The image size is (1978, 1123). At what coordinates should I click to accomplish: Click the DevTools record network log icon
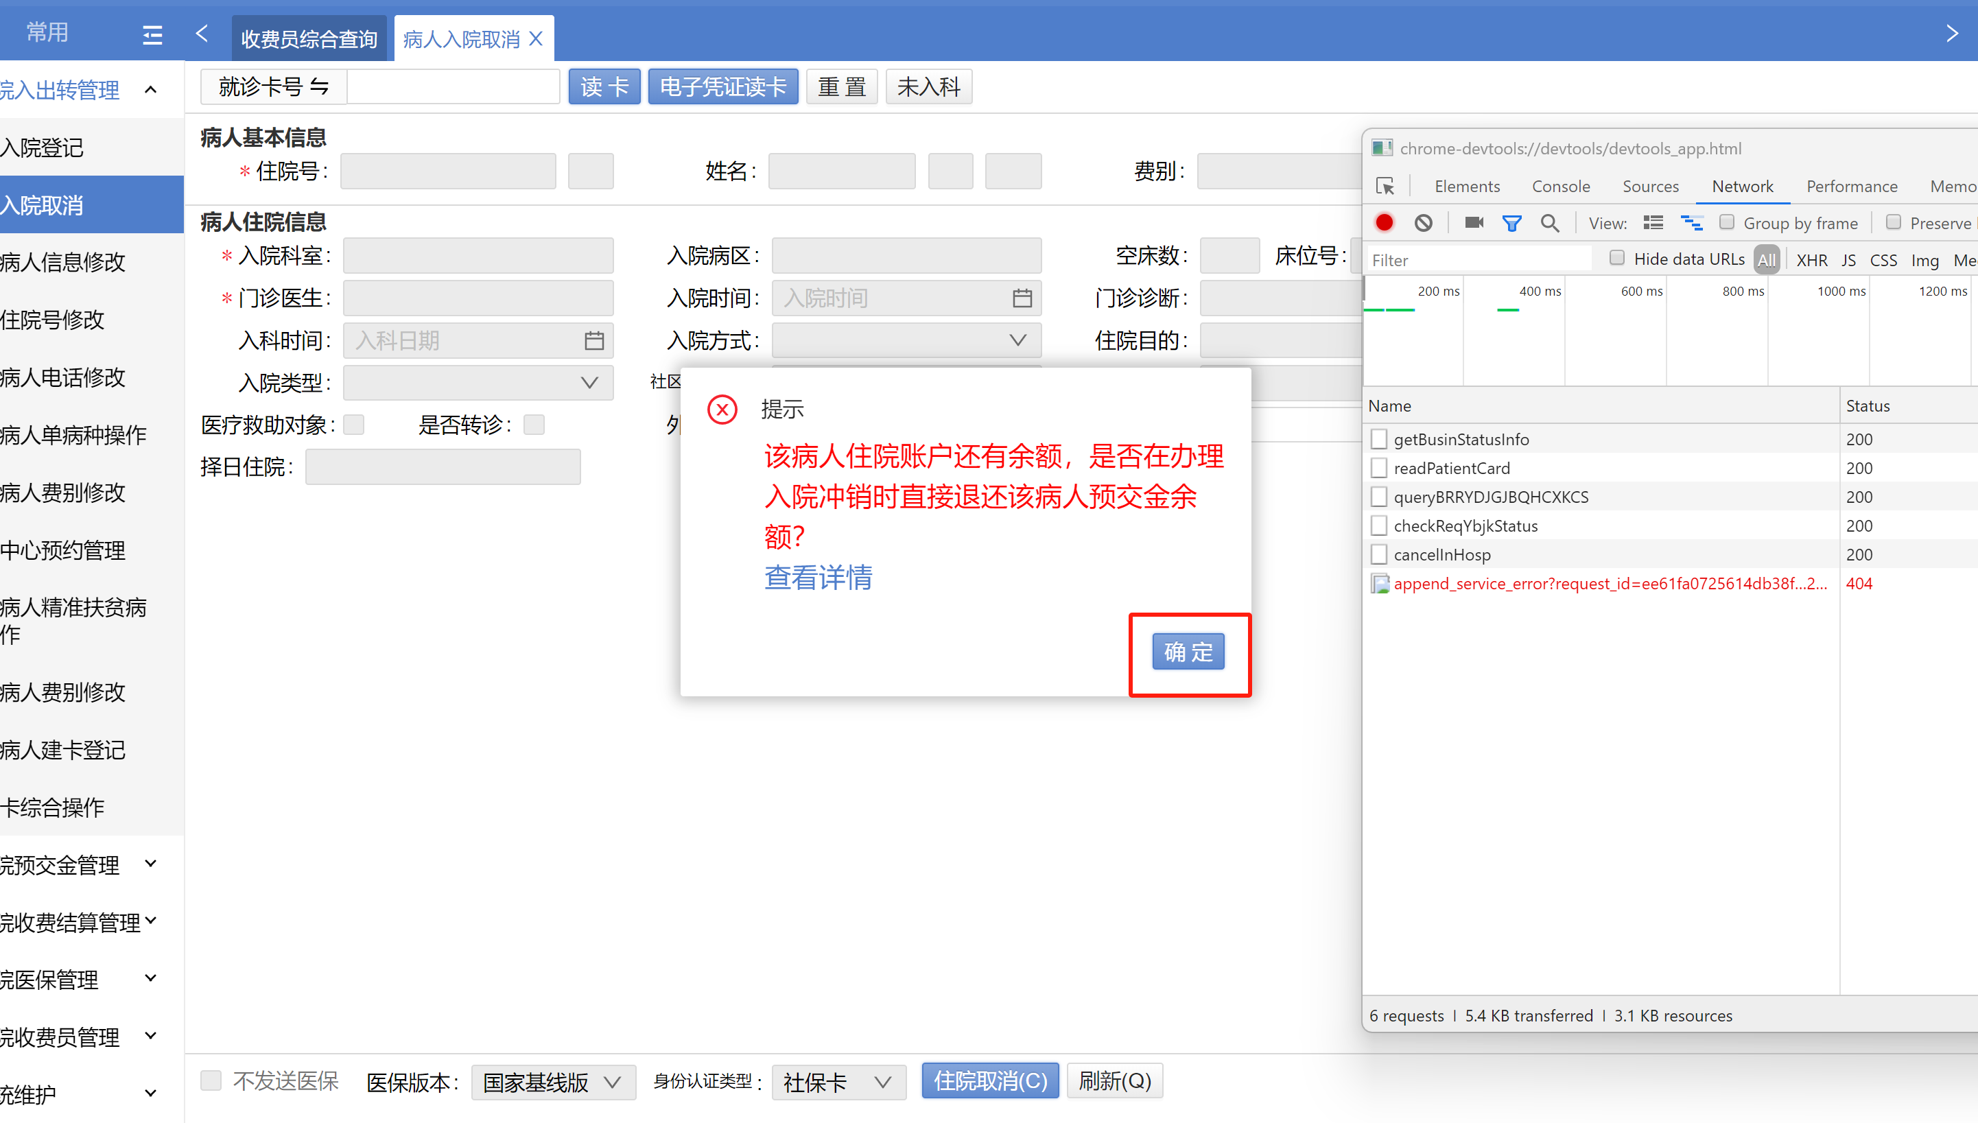(1385, 223)
